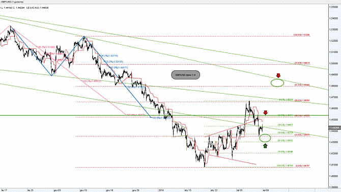Select the red 100.0% Fibonacci level label
The image size is (341, 192).
click(x=302, y=35)
